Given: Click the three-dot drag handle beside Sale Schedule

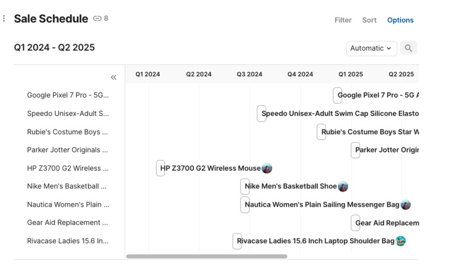Looking at the screenshot, I should point(4,19).
